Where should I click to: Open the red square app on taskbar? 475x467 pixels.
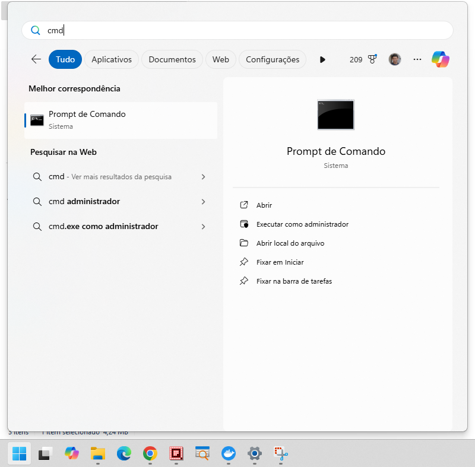point(176,453)
